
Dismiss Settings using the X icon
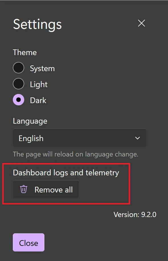coord(141,23)
